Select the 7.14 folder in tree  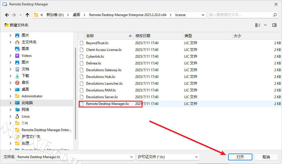[25, 123]
